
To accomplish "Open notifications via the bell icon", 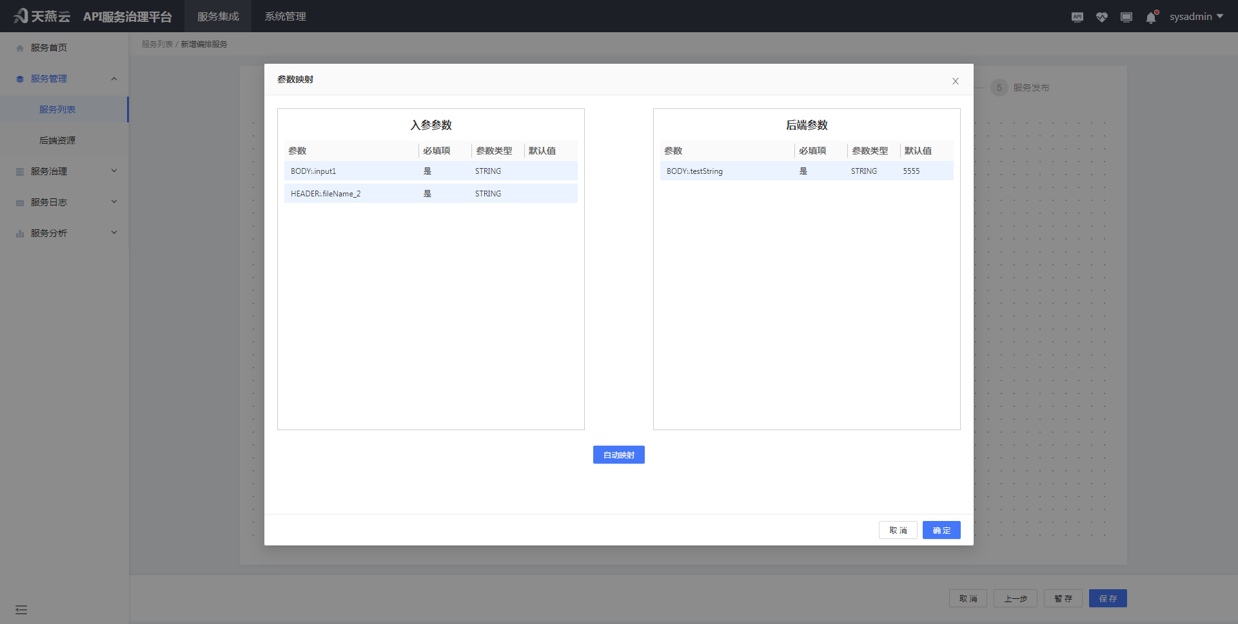I will (x=1150, y=17).
